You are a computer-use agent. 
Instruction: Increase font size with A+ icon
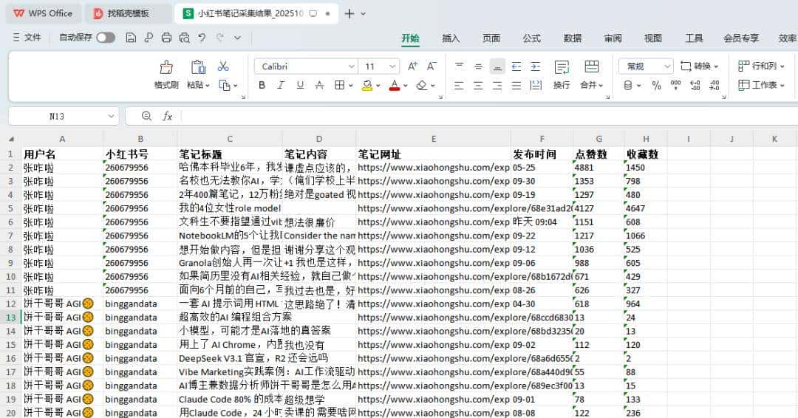click(x=412, y=66)
